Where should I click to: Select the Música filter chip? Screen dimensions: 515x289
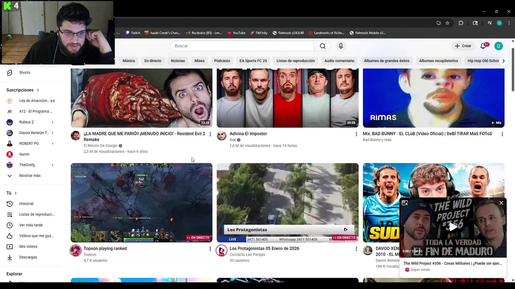(129, 61)
